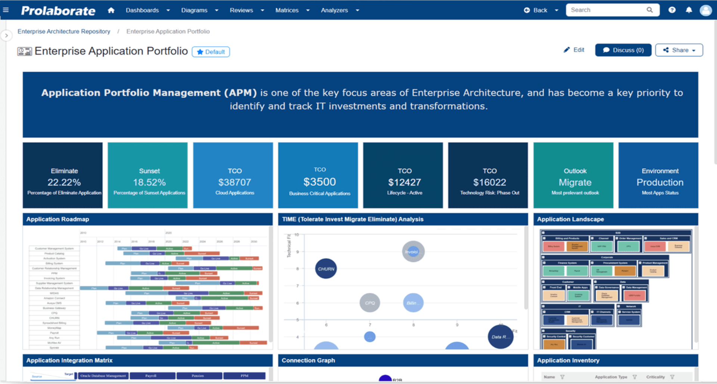This screenshot has width=717, height=384.
Task: Click the Home icon in navbar
Action: tap(111, 10)
